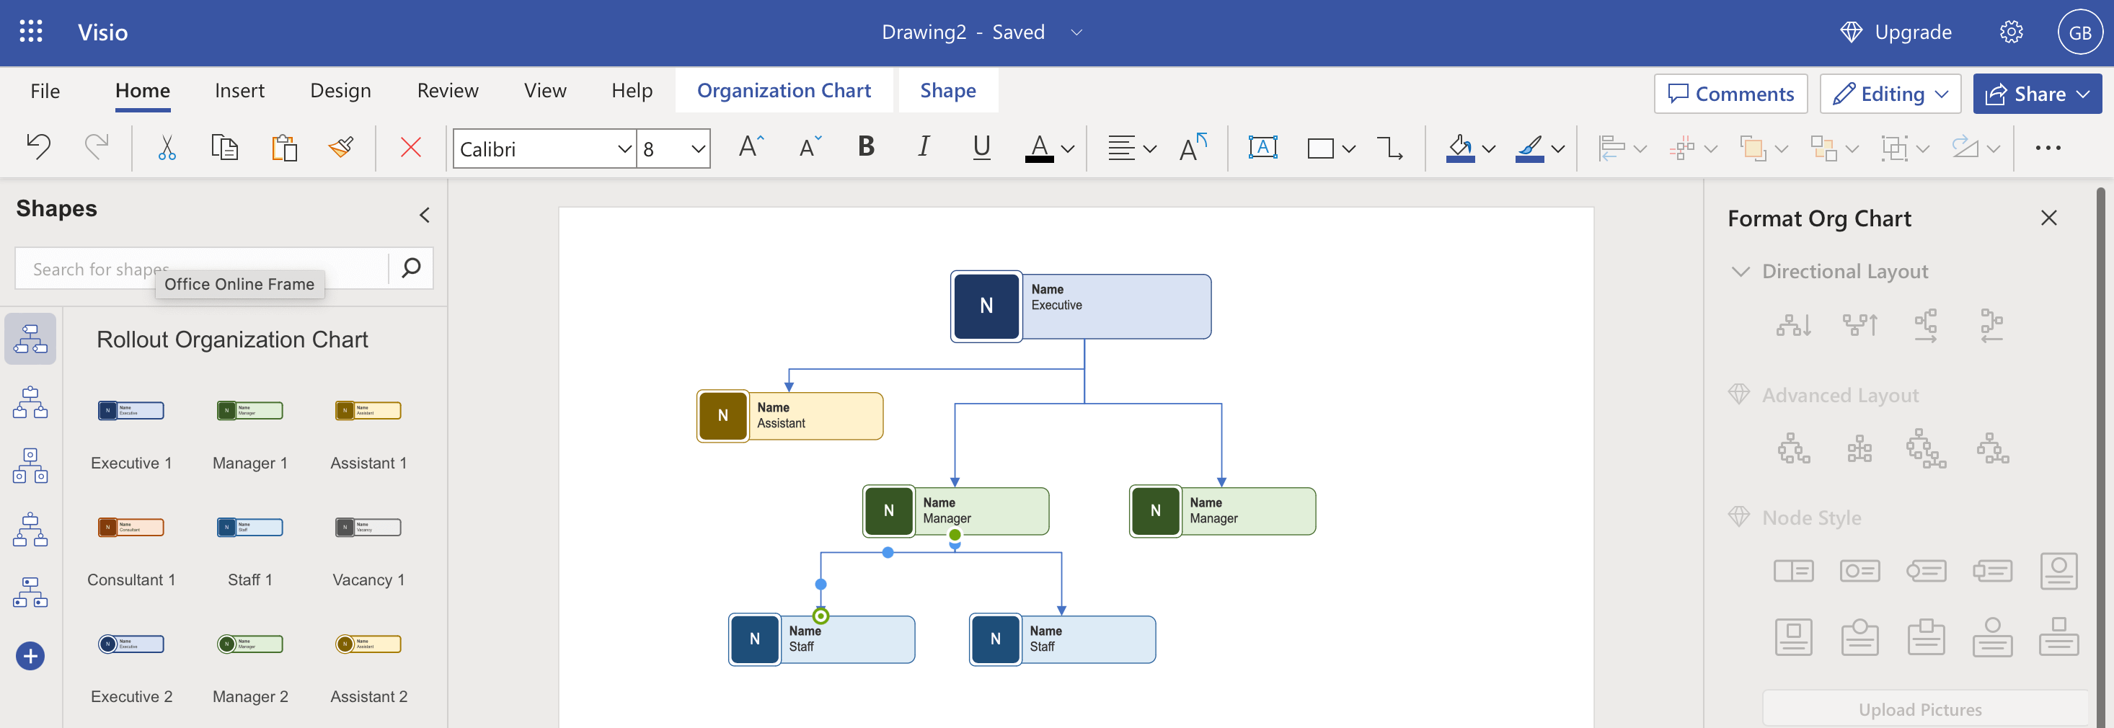Switch to the Organization Chart ribbon tab
This screenshot has width=2114, height=728.
coord(784,90)
